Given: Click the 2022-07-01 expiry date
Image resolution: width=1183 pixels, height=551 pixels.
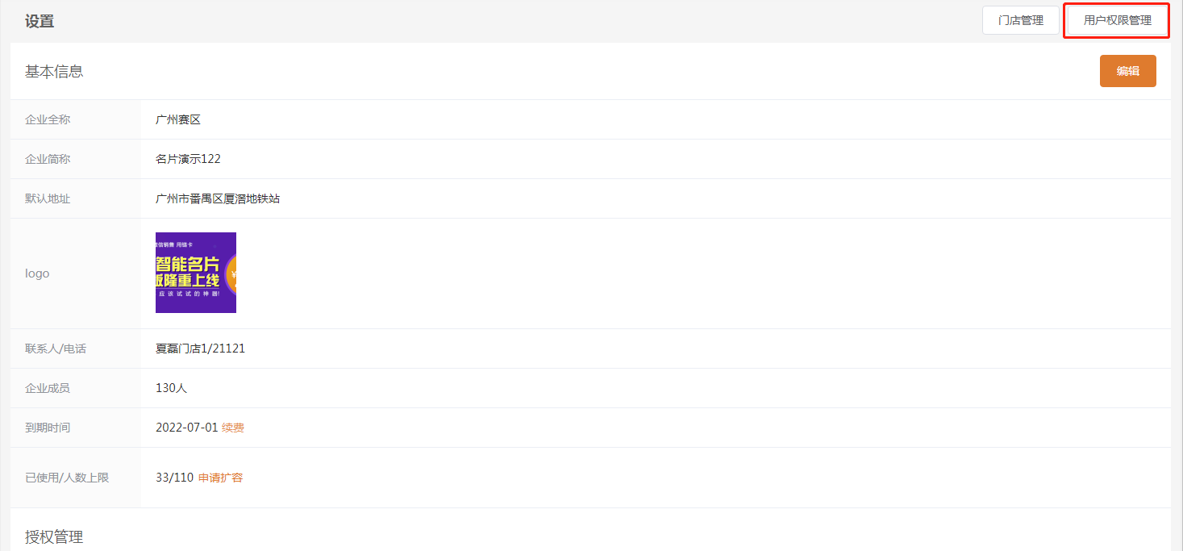Looking at the screenshot, I should click(186, 428).
